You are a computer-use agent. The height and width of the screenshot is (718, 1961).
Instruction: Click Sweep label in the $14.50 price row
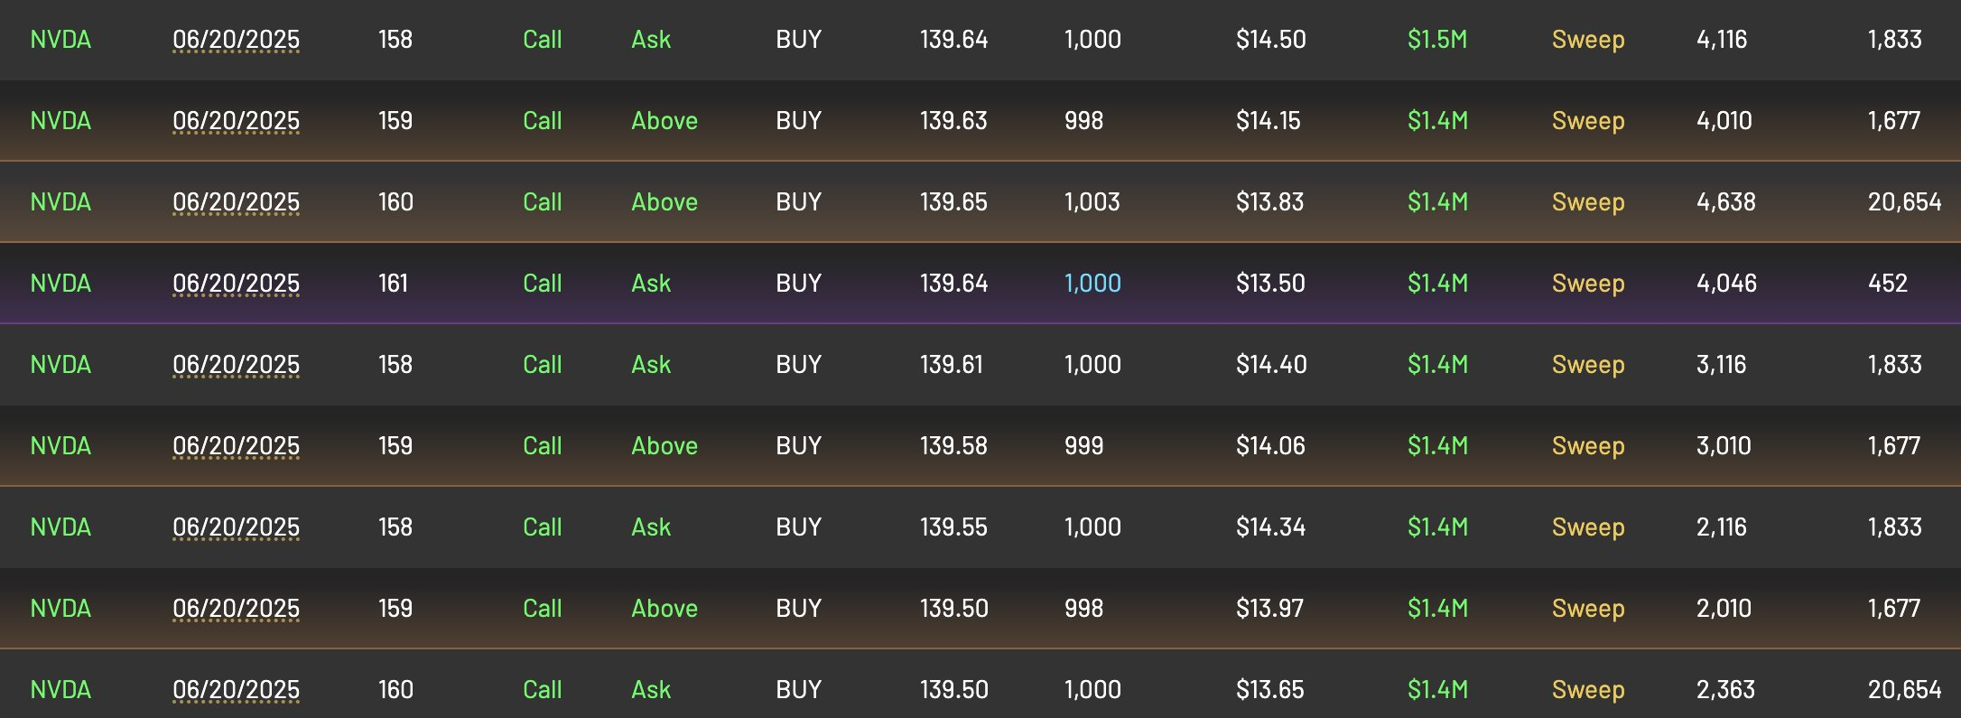[x=1588, y=40]
